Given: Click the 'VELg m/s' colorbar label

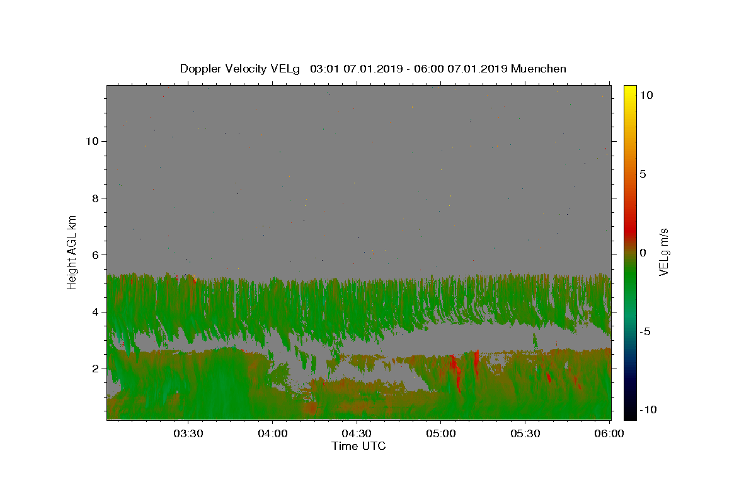Looking at the screenshot, I should (664, 253).
